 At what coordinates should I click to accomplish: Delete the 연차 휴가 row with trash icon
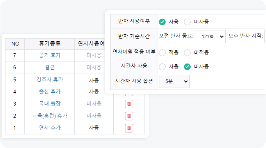pyautogui.click(x=129, y=128)
